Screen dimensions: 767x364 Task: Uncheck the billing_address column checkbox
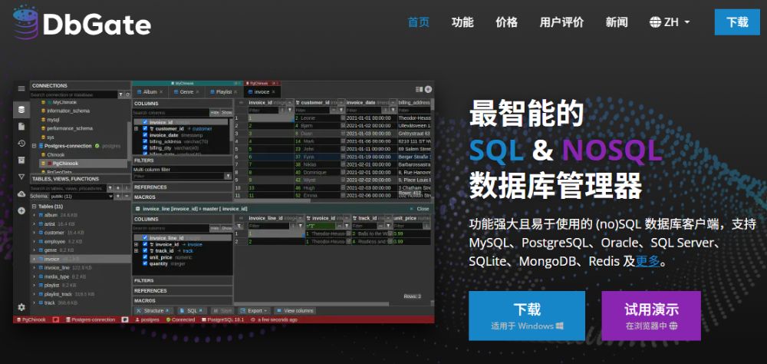[x=145, y=141]
